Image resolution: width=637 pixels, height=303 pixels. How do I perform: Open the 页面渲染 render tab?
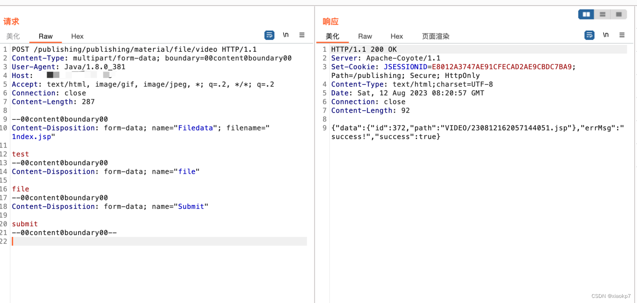click(x=435, y=36)
